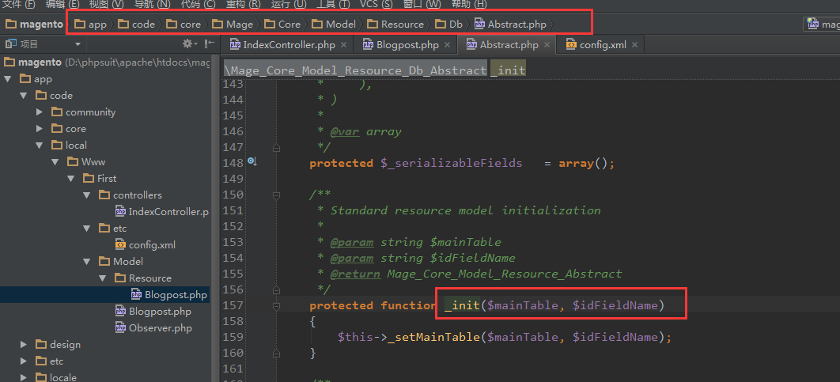Click the override gutter icon at line 148
Screen dimensions: 840x382
(x=252, y=161)
